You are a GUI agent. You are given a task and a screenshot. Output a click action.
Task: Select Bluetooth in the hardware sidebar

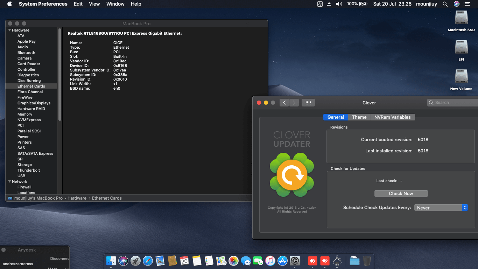pyautogui.click(x=26, y=53)
